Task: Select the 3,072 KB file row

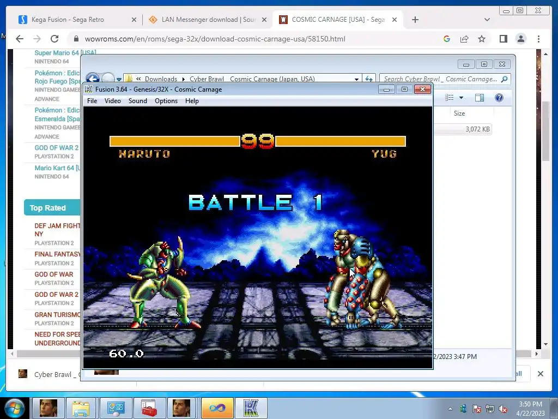Action: (463, 129)
